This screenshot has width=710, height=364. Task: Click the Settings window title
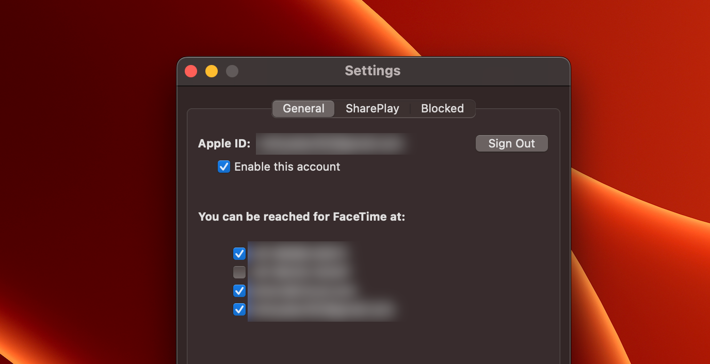click(373, 71)
